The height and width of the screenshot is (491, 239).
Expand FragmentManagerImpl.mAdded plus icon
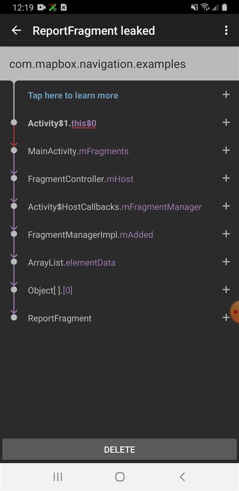pyautogui.click(x=226, y=234)
